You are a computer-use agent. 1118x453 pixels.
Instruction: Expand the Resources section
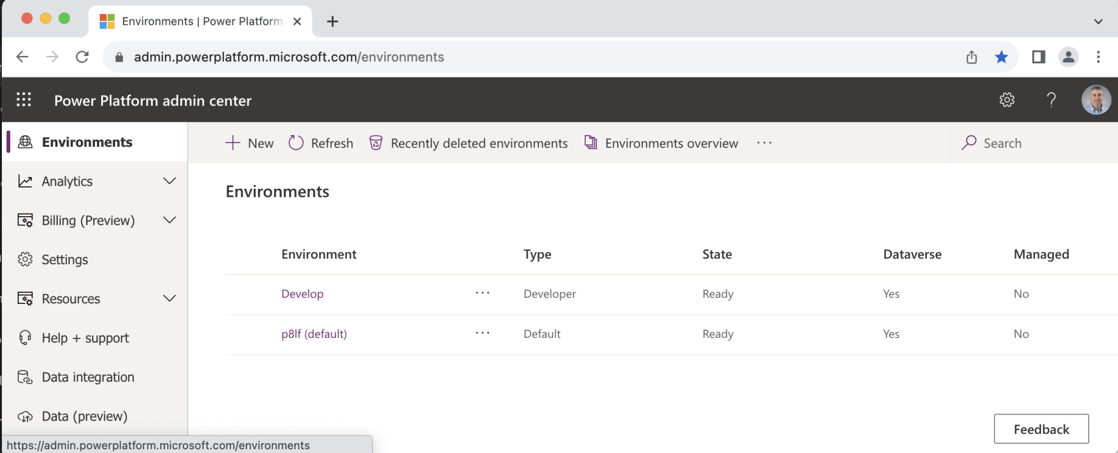[169, 299]
